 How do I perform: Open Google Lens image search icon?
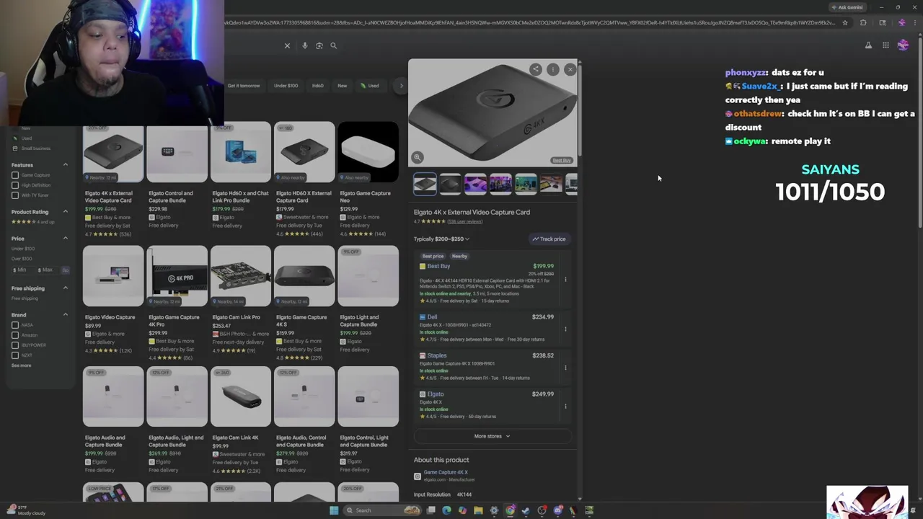tap(319, 45)
